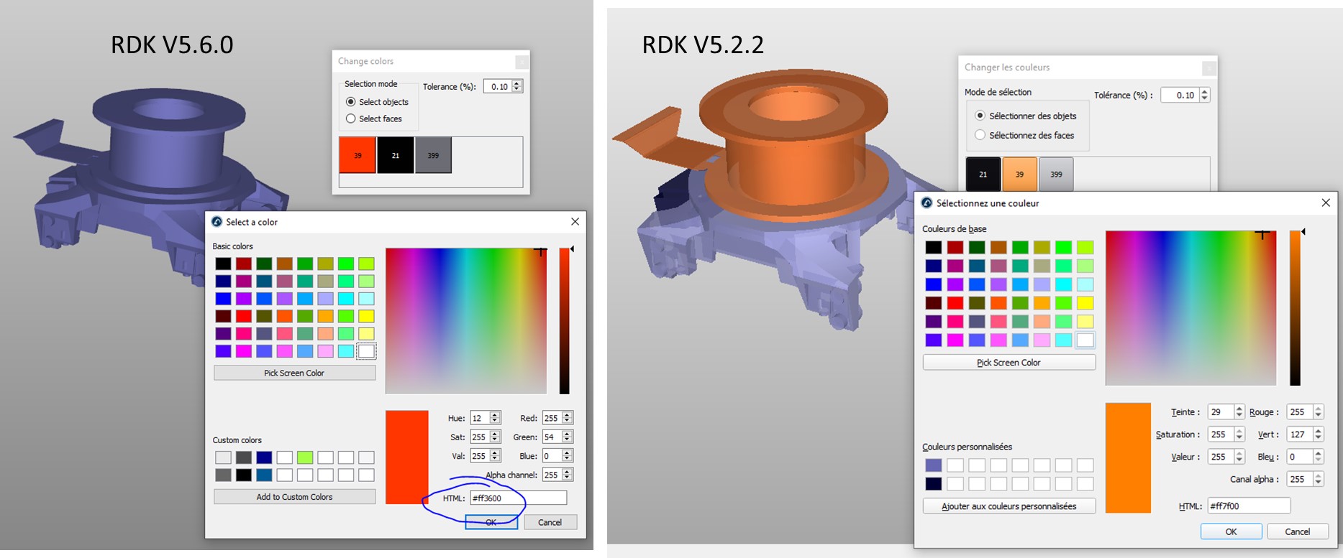Image resolution: width=1343 pixels, height=558 pixels.
Task: Click the Rouge value field
Action: point(1300,412)
